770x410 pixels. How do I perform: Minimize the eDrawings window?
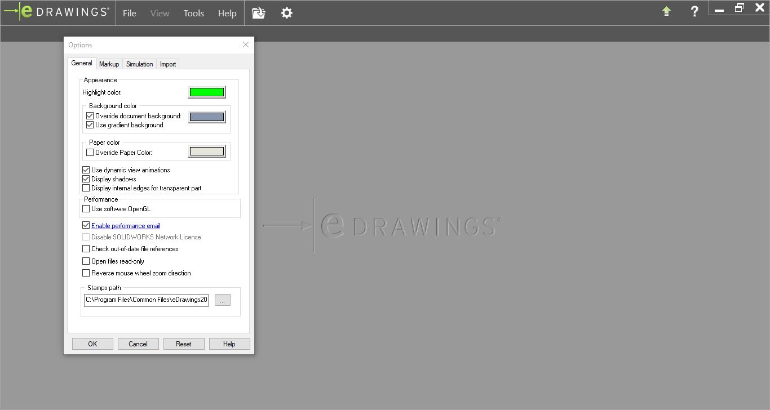pos(719,10)
